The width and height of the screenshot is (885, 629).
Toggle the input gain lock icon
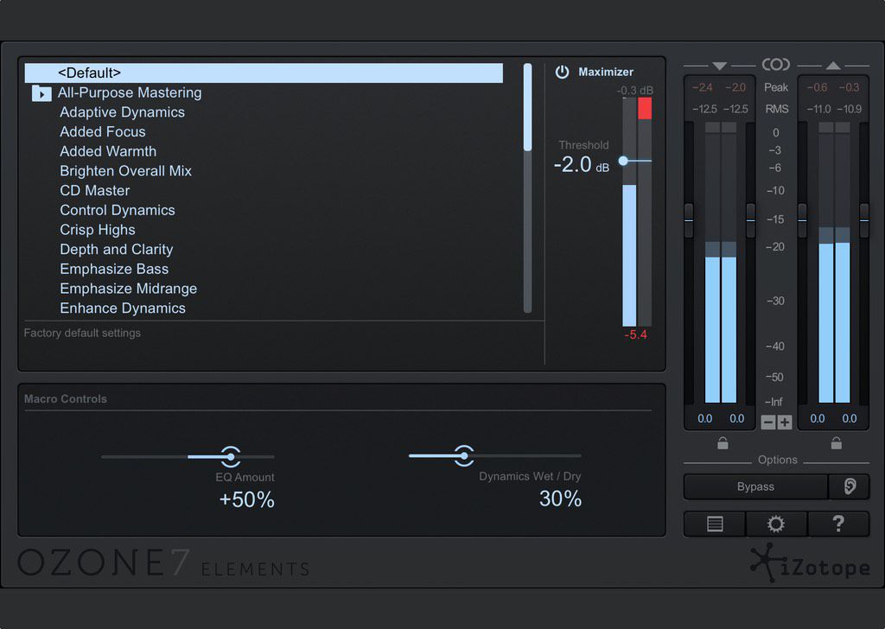(723, 443)
